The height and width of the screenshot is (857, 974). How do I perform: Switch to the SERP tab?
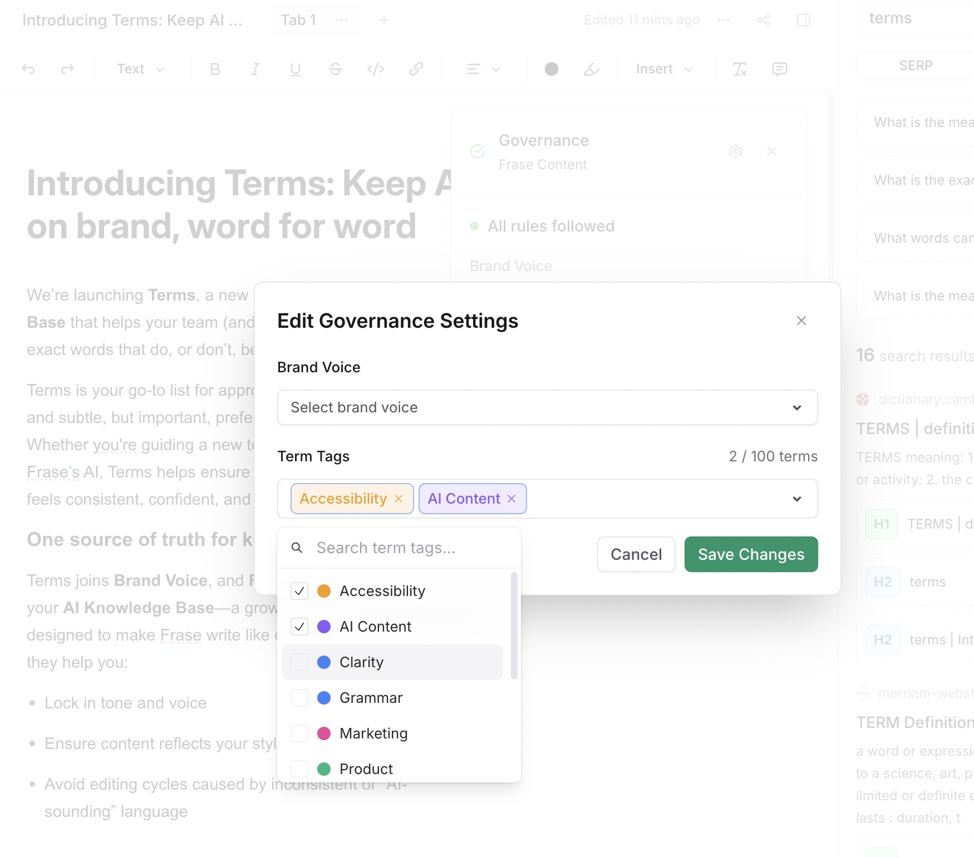pos(916,66)
